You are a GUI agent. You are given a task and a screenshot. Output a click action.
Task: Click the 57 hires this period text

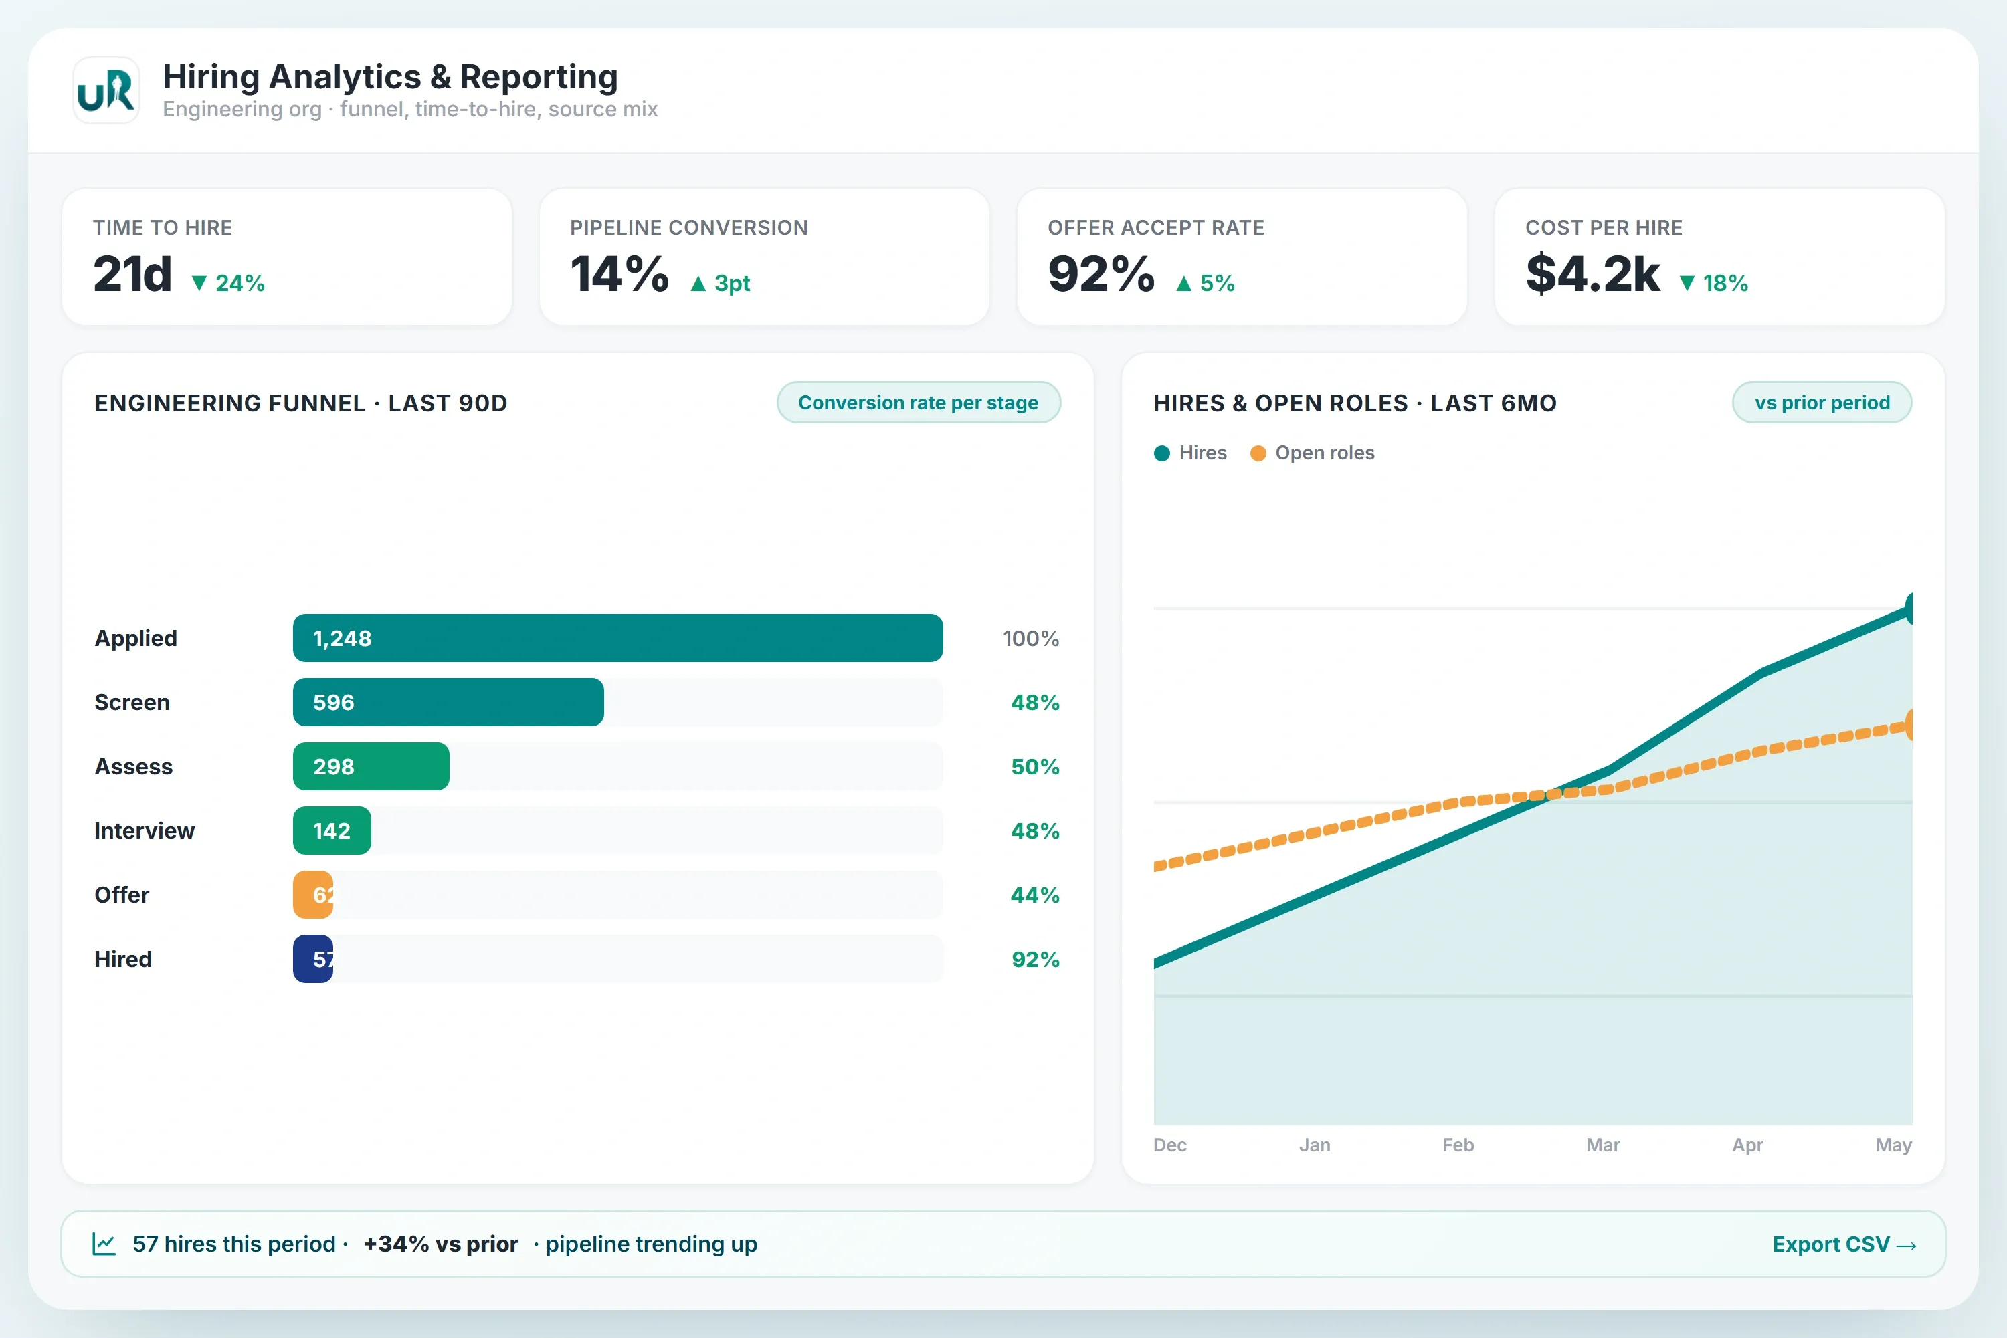click(234, 1244)
